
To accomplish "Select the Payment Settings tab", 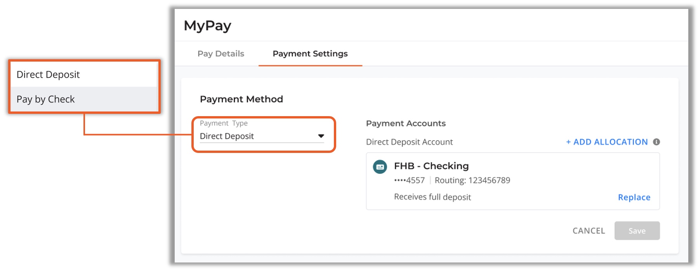I will (x=310, y=54).
